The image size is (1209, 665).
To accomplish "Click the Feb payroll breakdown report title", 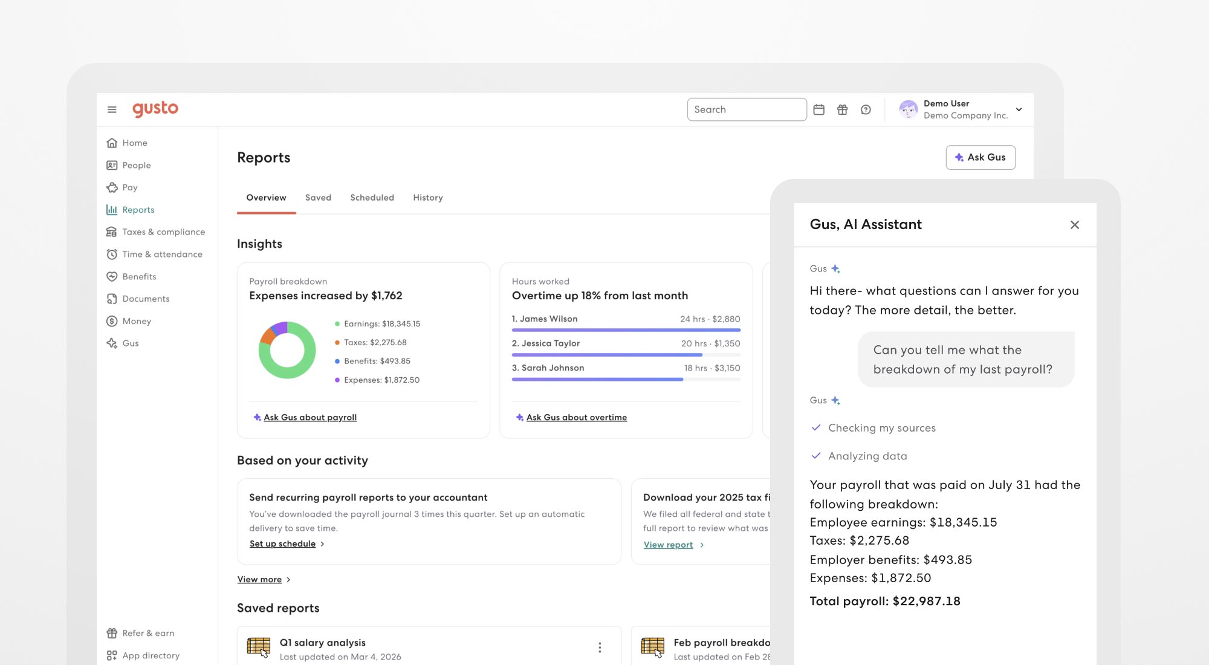I will [722, 643].
